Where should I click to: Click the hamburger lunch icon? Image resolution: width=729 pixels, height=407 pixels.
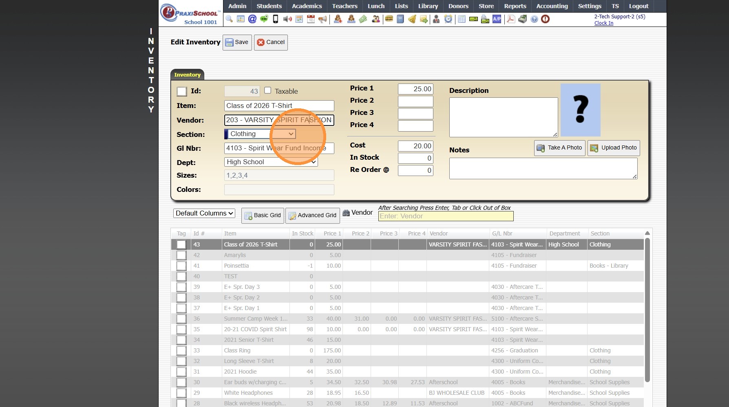point(389,19)
